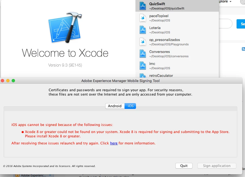The height and width of the screenshot is (177, 245).
Task: Close the Signing Tool window
Action: [2, 81]
